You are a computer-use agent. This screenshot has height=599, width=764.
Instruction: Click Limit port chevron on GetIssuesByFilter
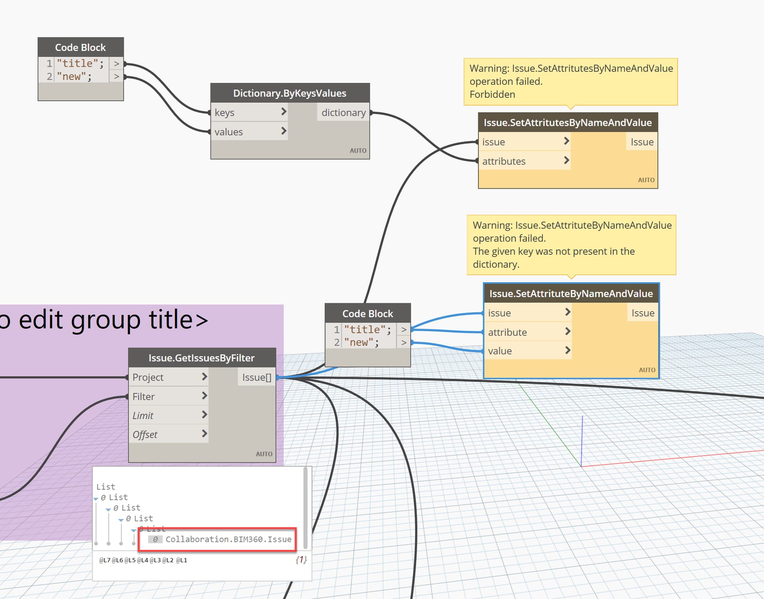204,415
